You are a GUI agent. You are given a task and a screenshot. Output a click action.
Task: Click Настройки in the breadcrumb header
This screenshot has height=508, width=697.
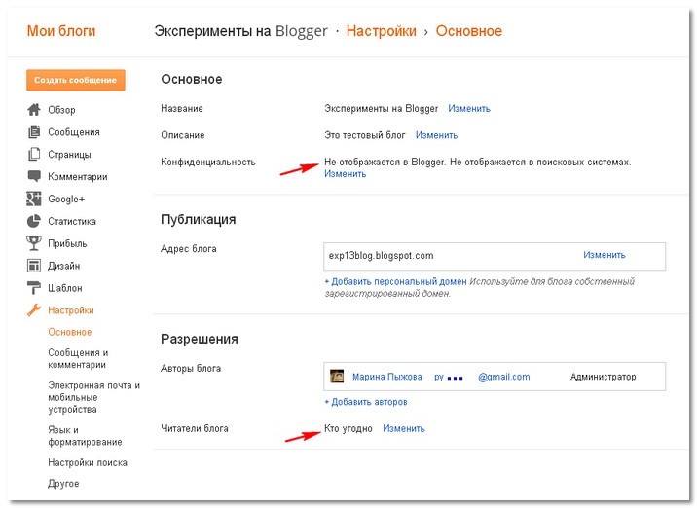pyautogui.click(x=381, y=31)
